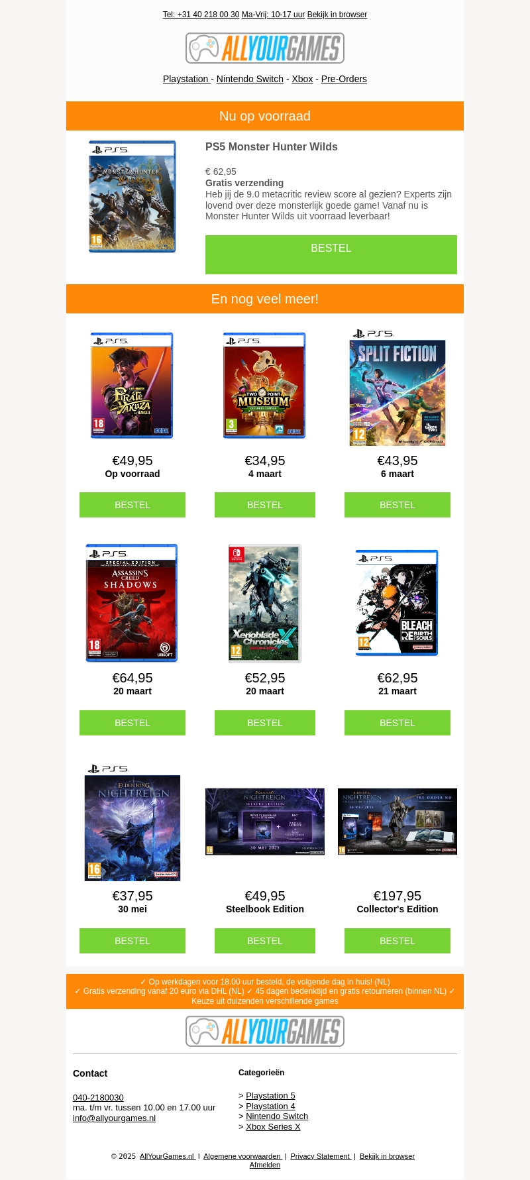The height and width of the screenshot is (1180, 530).
Task: Open the Two Point Museum cover
Action: [x=264, y=386]
